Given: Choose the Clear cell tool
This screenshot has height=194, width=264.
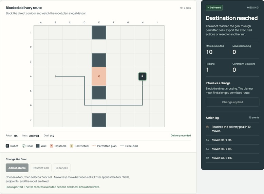Looking at the screenshot, I should point(62,168).
